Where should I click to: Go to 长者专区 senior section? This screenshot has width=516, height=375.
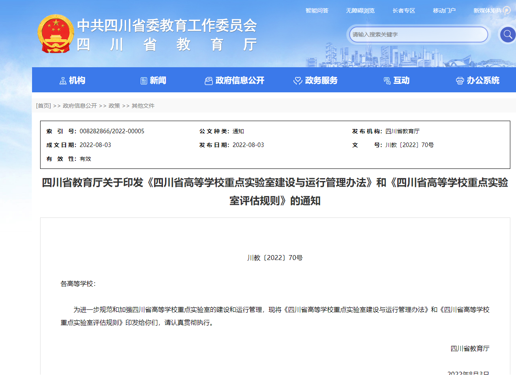coord(404,11)
